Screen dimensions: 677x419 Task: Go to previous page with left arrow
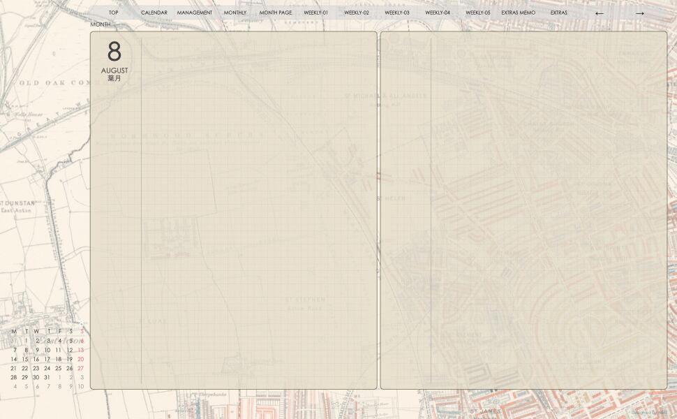coord(599,13)
